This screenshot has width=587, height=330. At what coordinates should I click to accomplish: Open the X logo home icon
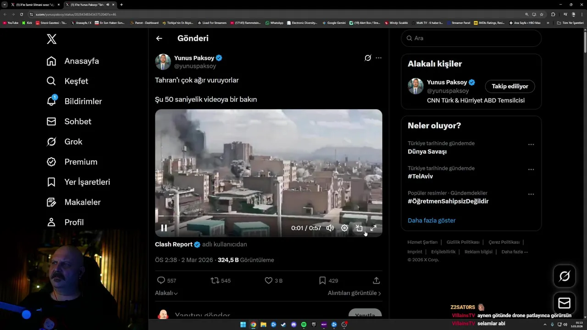click(52, 39)
